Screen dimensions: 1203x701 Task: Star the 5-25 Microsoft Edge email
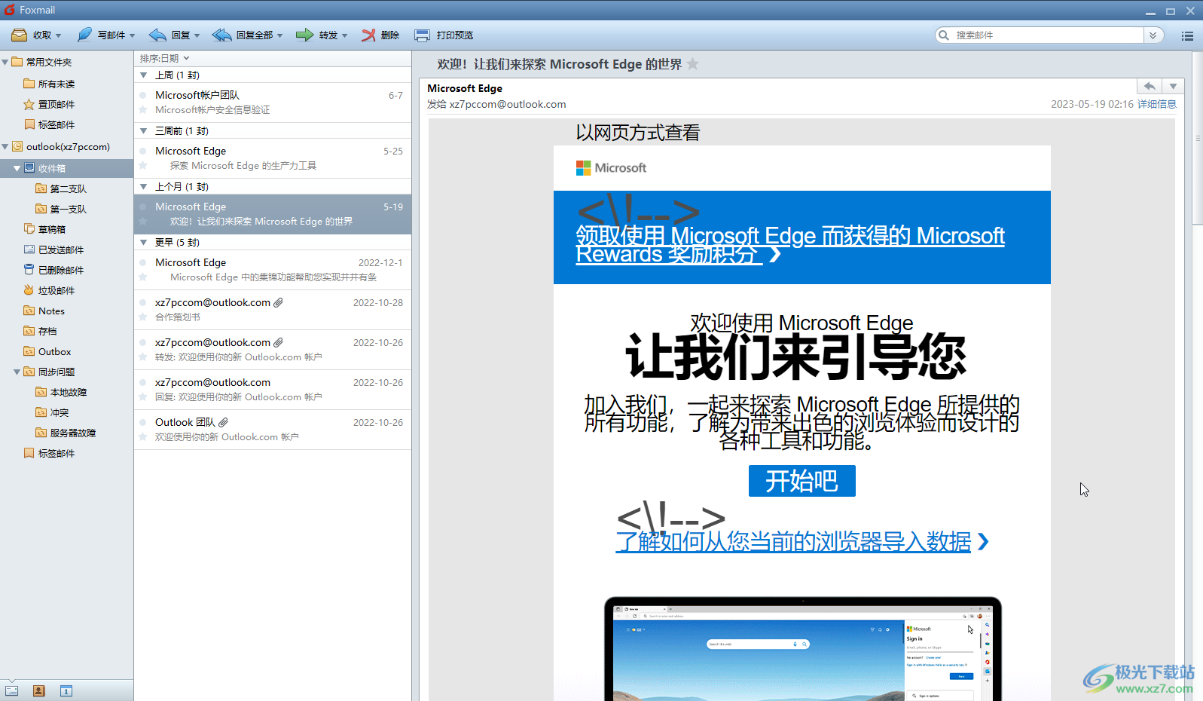(142, 166)
